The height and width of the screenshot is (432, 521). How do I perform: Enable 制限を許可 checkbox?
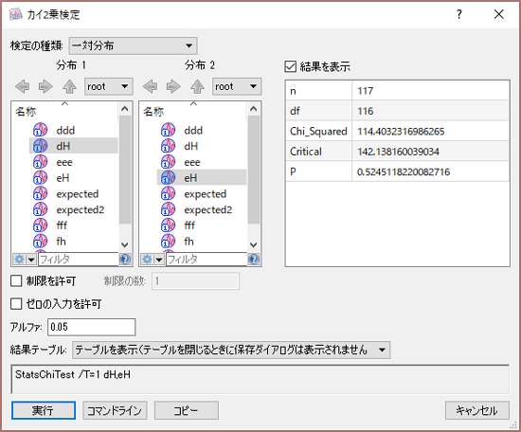(16, 280)
